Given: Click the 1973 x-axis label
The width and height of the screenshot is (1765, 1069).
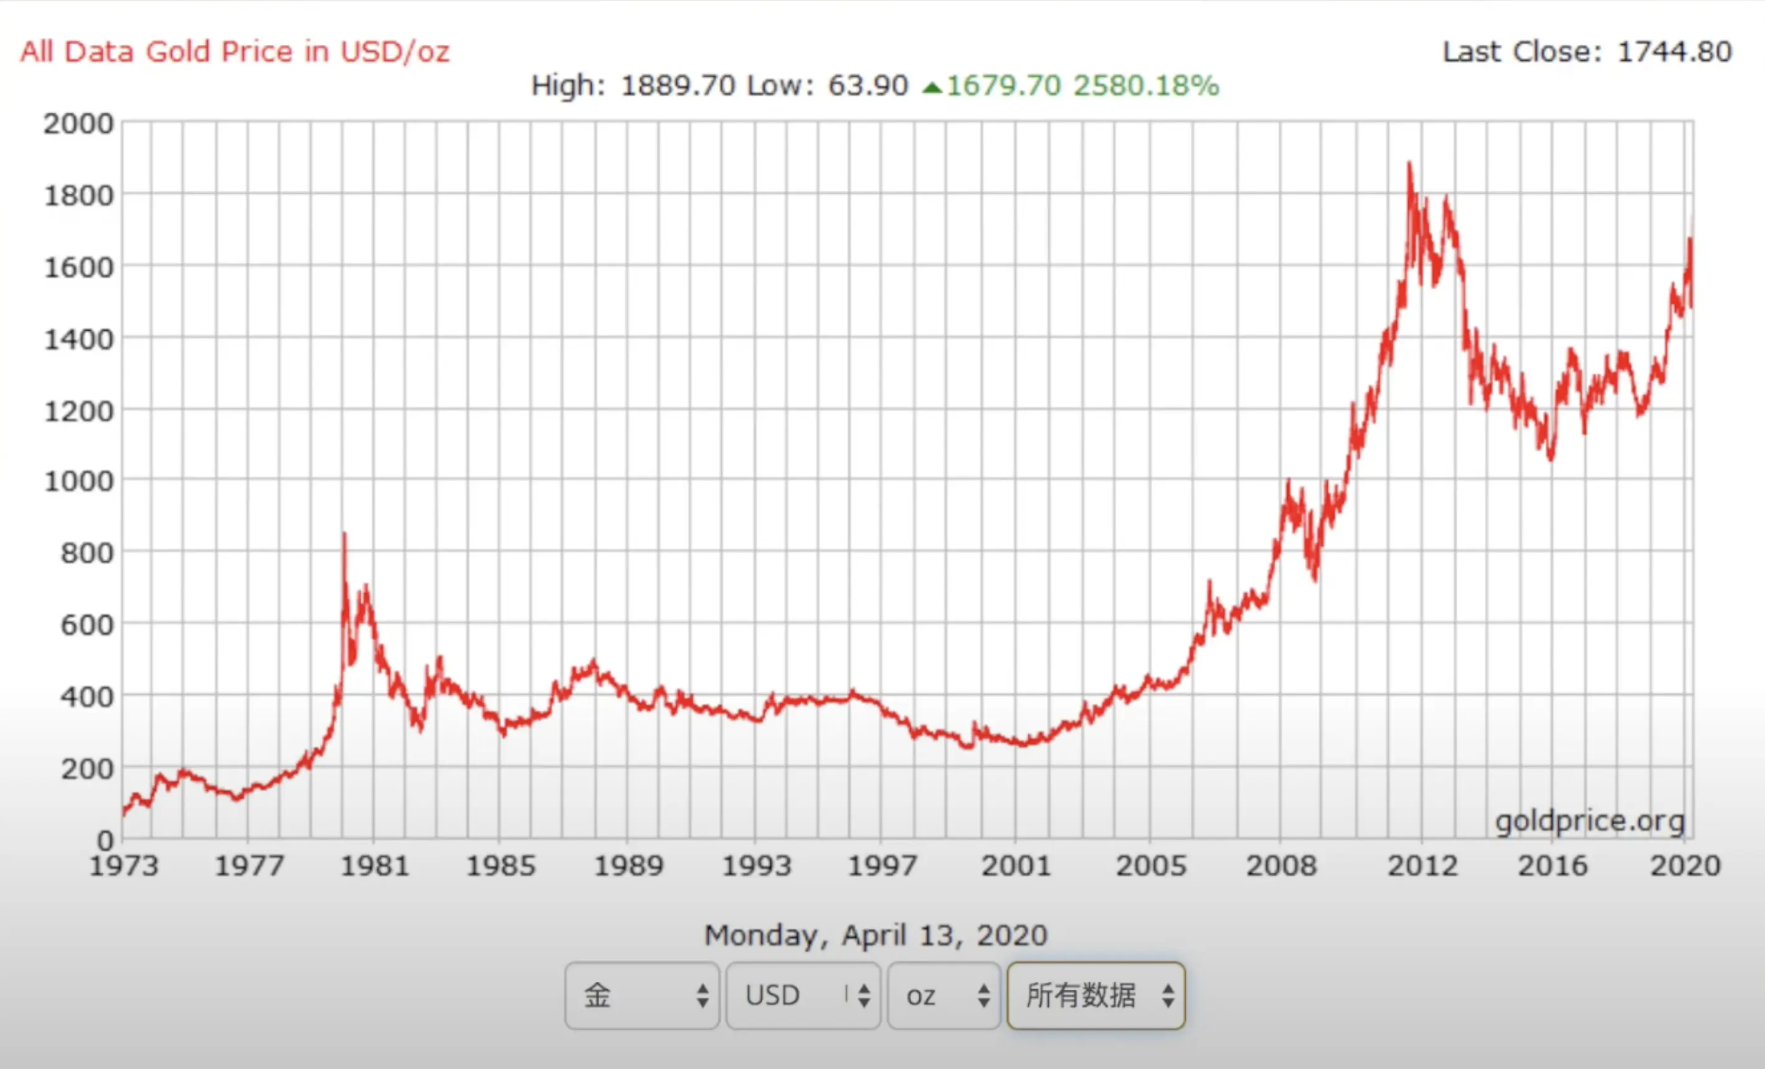Looking at the screenshot, I should (123, 867).
